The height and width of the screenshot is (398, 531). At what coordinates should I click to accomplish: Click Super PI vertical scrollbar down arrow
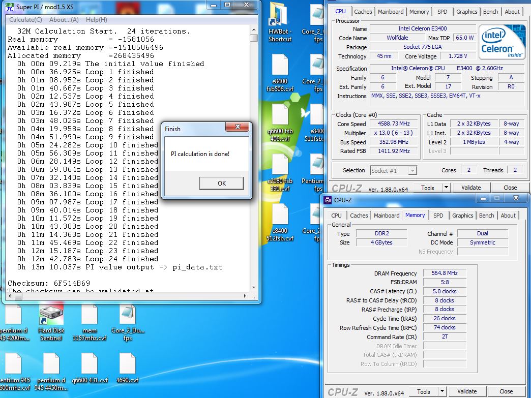[x=254, y=288]
